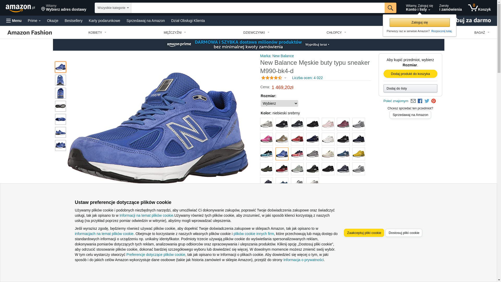Open the Liczba ocen: 4 022 link
The width and height of the screenshot is (501, 282).
pyautogui.click(x=307, y=78)
